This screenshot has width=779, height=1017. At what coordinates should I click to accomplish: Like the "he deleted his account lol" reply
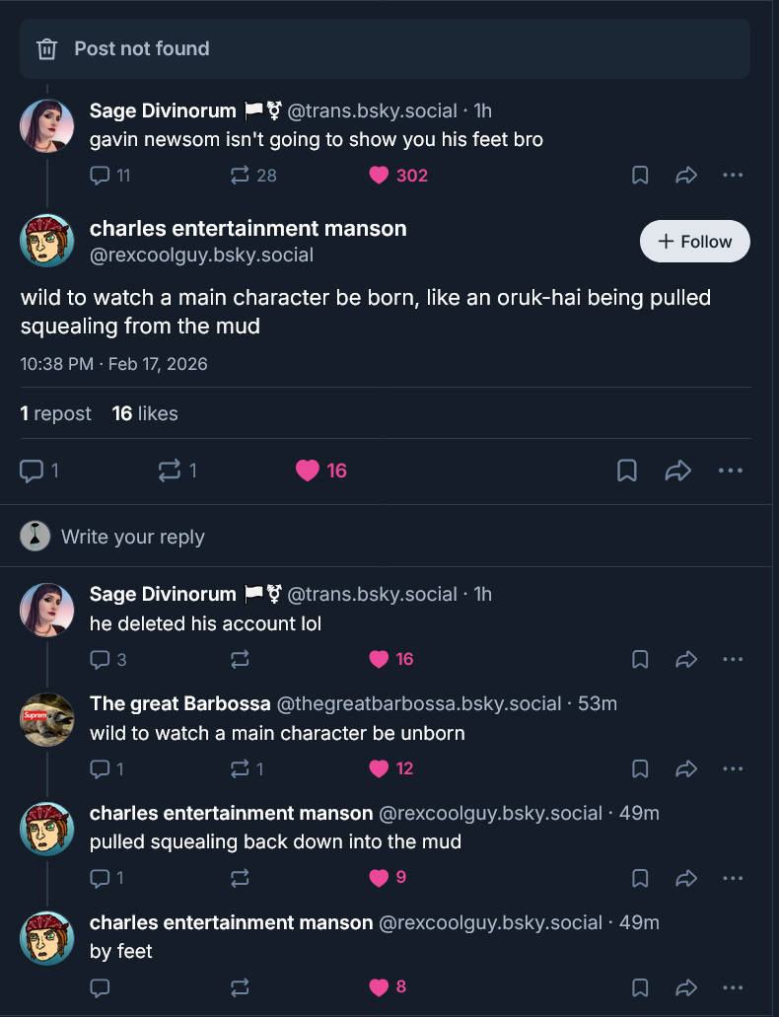click(379, 659)
